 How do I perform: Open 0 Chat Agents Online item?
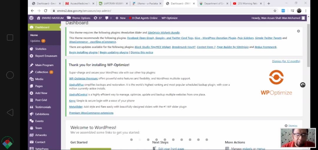click(143, 18)
